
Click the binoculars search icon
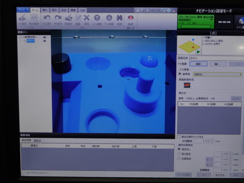click(119, 18)
